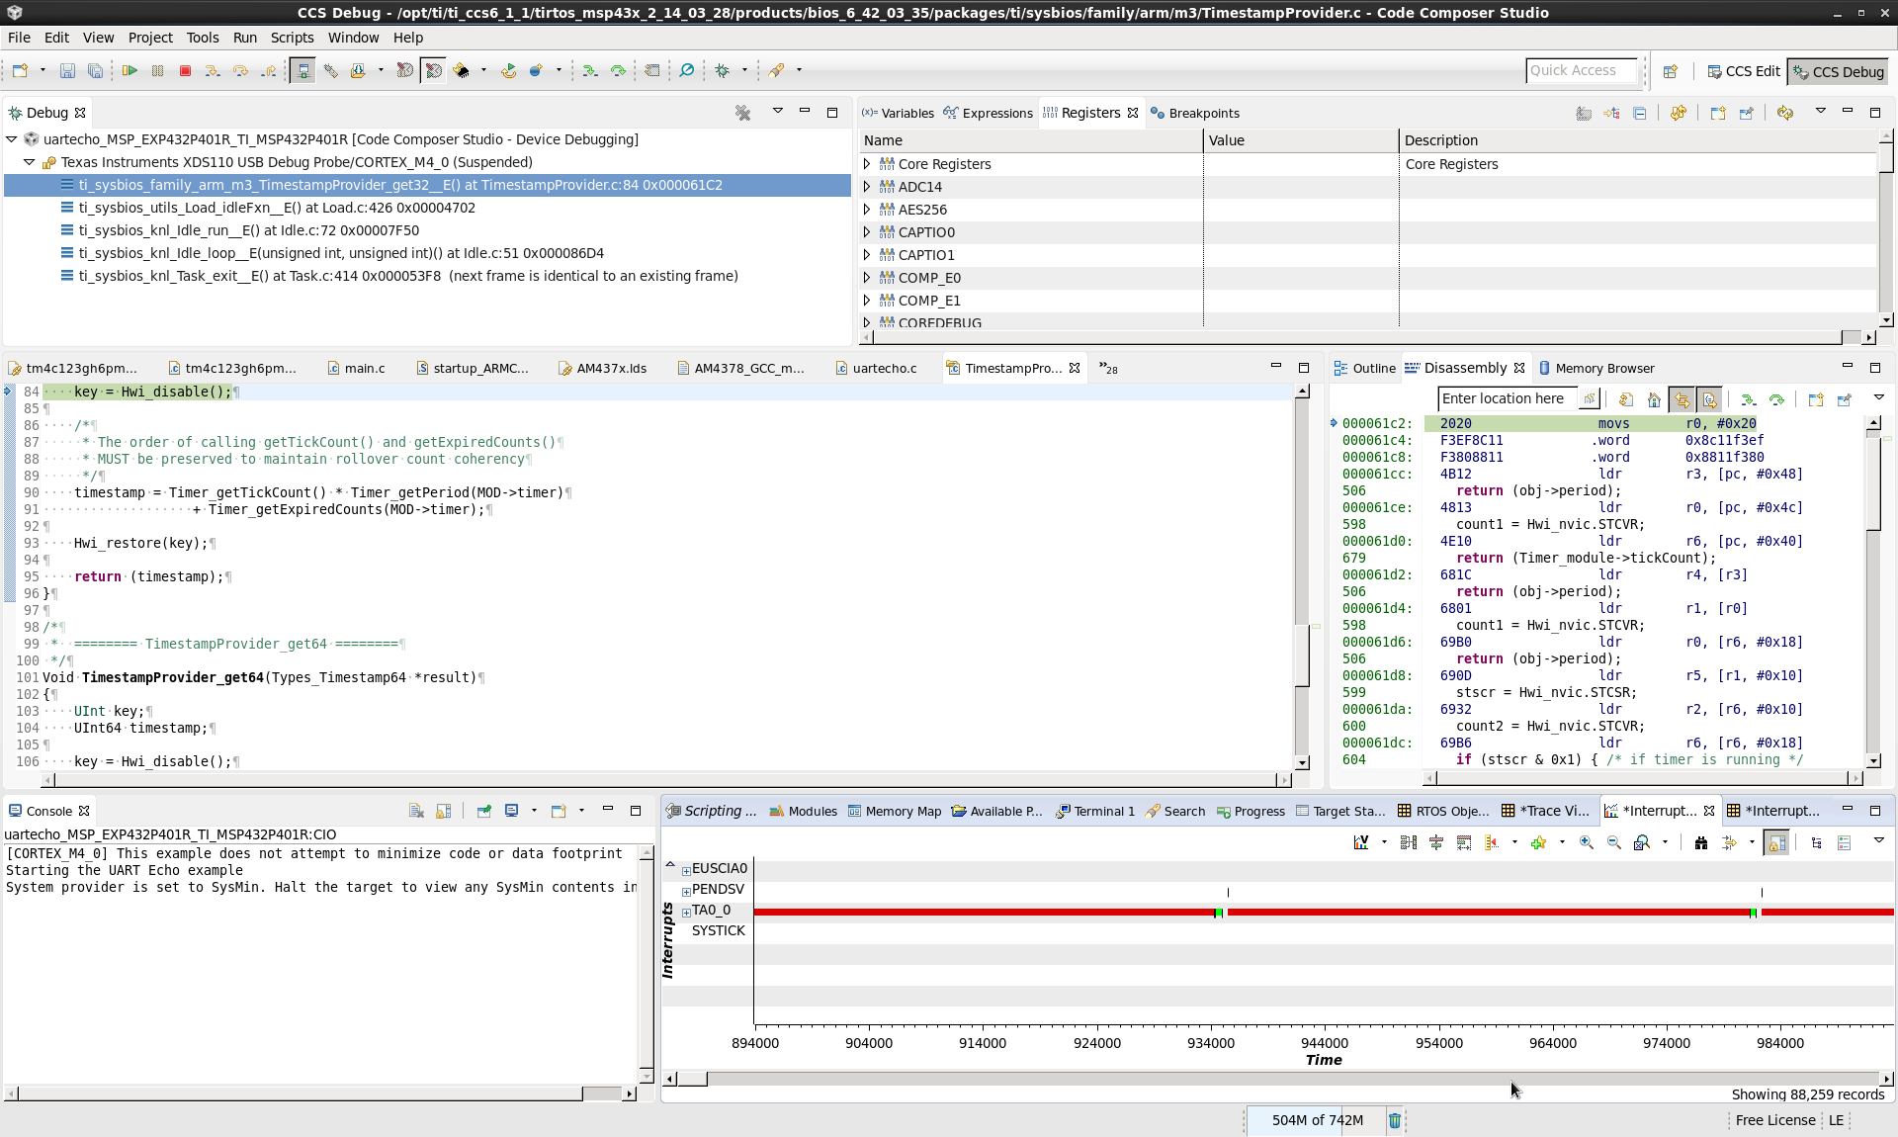This screenshot has height=1137, width=1898.
Task: Switch to the CCS Edit perspective
Action: click(1744, 71)
